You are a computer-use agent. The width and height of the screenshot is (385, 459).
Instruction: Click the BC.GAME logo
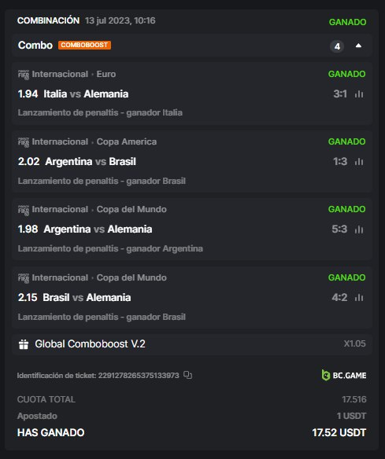click(x=343, y=375)
